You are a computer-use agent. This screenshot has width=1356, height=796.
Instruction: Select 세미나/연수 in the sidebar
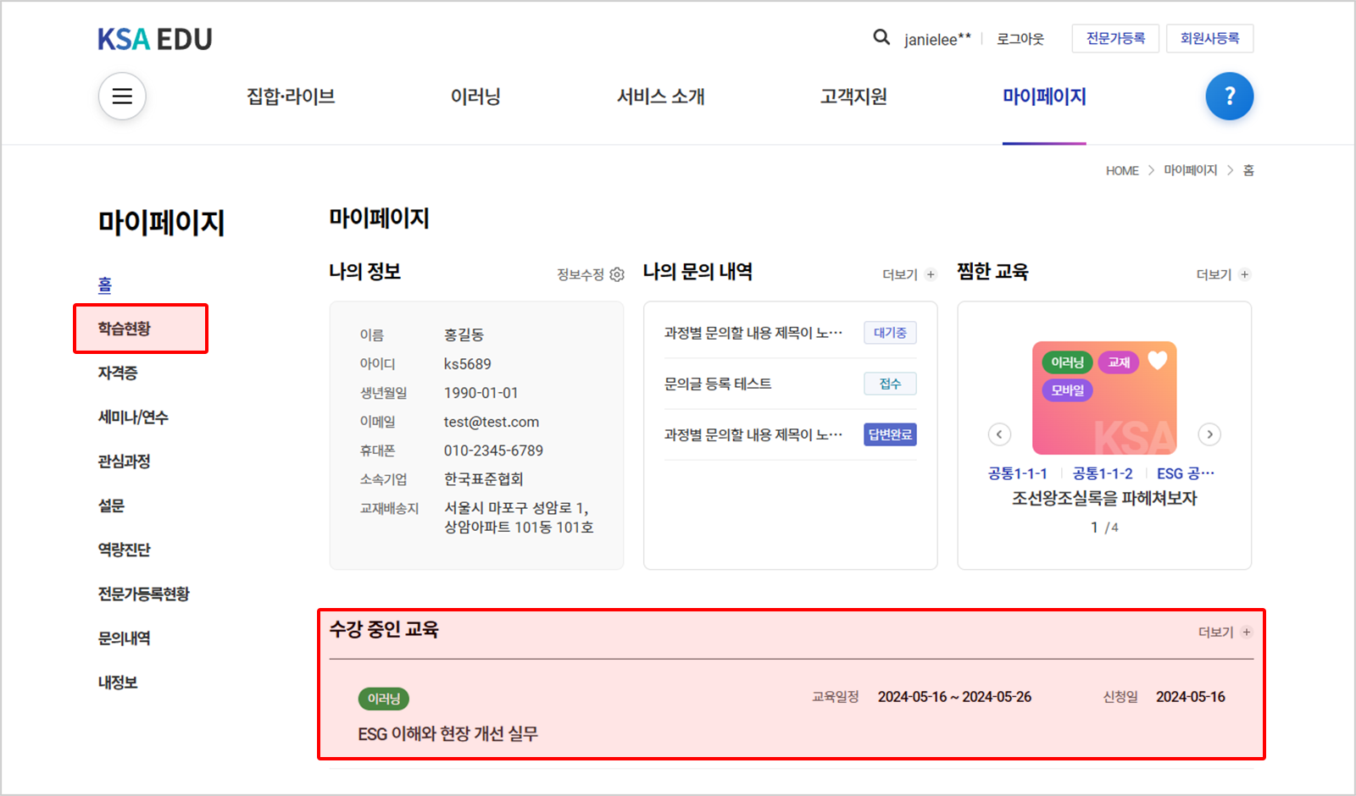click(x=133, y=417)
